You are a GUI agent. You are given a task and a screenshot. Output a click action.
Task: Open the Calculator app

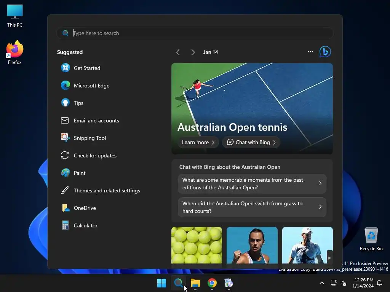coord(79,225)
